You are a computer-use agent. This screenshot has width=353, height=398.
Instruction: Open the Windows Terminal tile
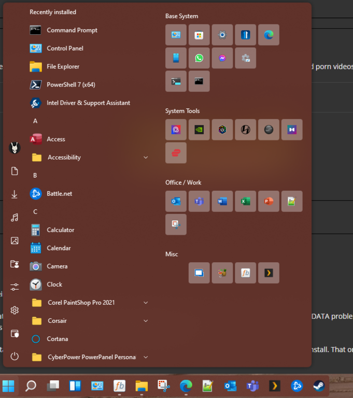click(176, 81)
